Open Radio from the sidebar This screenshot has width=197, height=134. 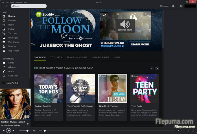11,25
